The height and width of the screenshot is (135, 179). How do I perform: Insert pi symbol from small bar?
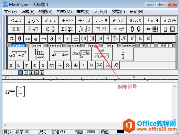click(x=12, y=38)
